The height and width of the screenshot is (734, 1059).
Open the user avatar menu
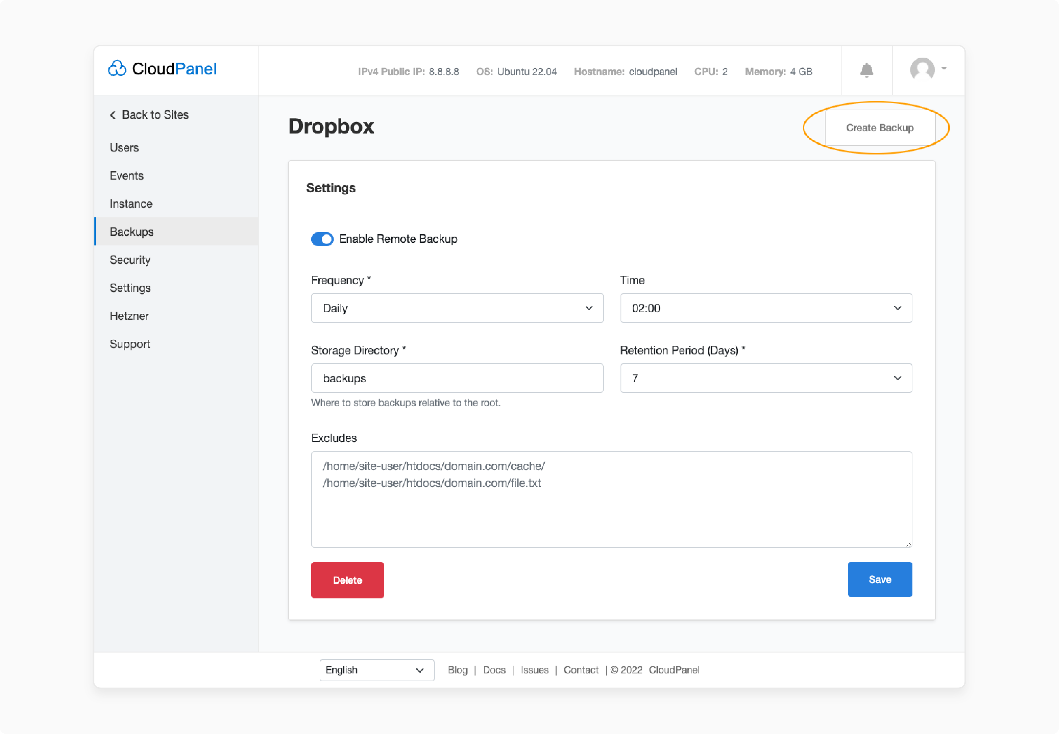click(922, 69)
